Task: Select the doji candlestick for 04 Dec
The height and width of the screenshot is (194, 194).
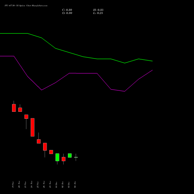Action: click(x=76, y=157)
